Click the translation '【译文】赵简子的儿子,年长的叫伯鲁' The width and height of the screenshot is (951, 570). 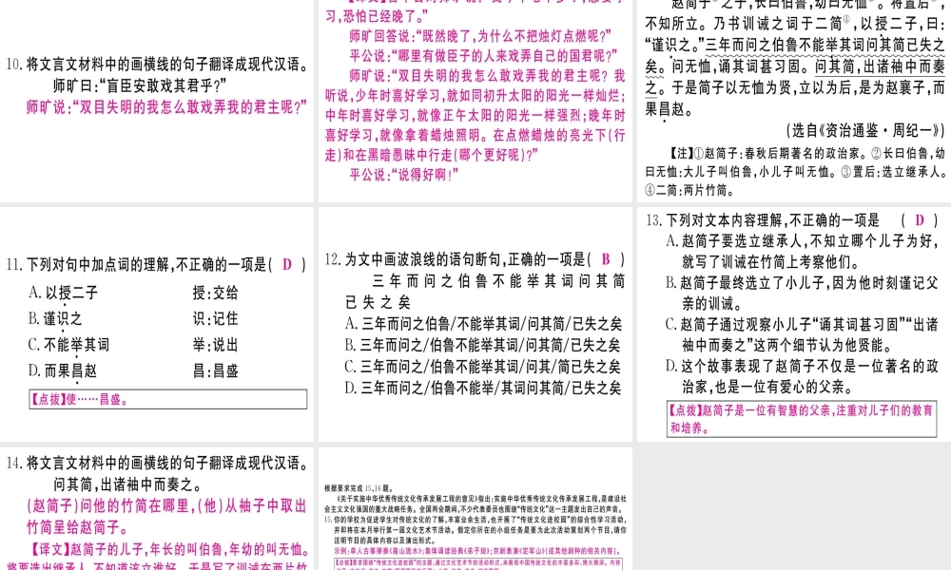(x=170, y=550)
